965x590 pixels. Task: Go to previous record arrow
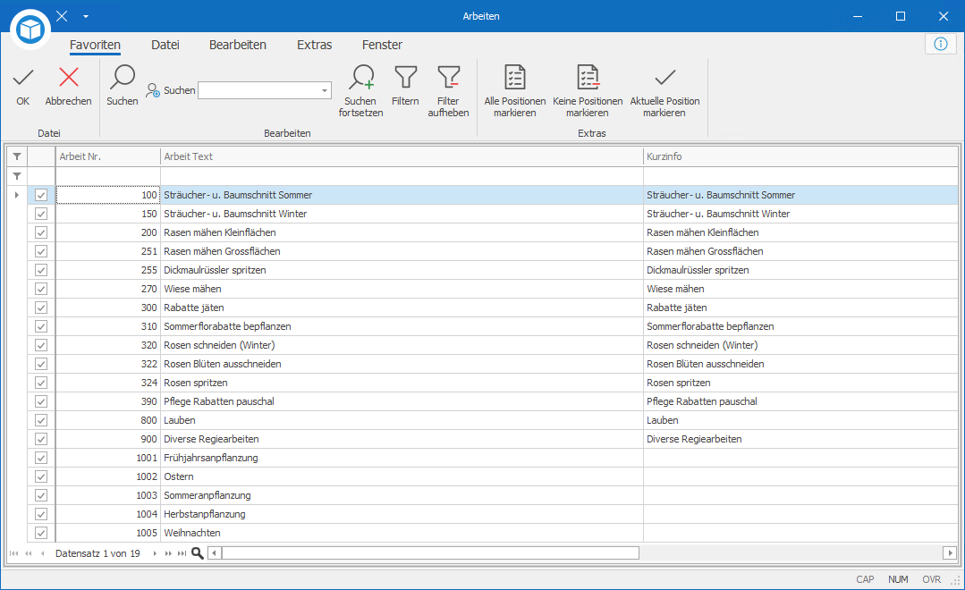click(42, 553)
